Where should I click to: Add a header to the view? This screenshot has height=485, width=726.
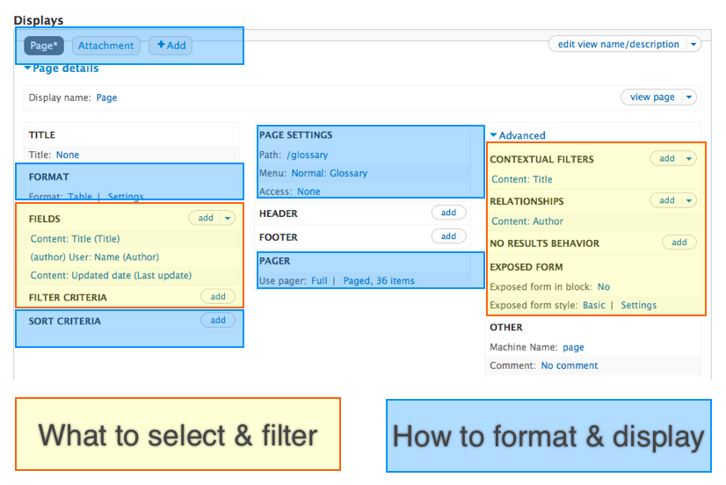pos(448,213)
